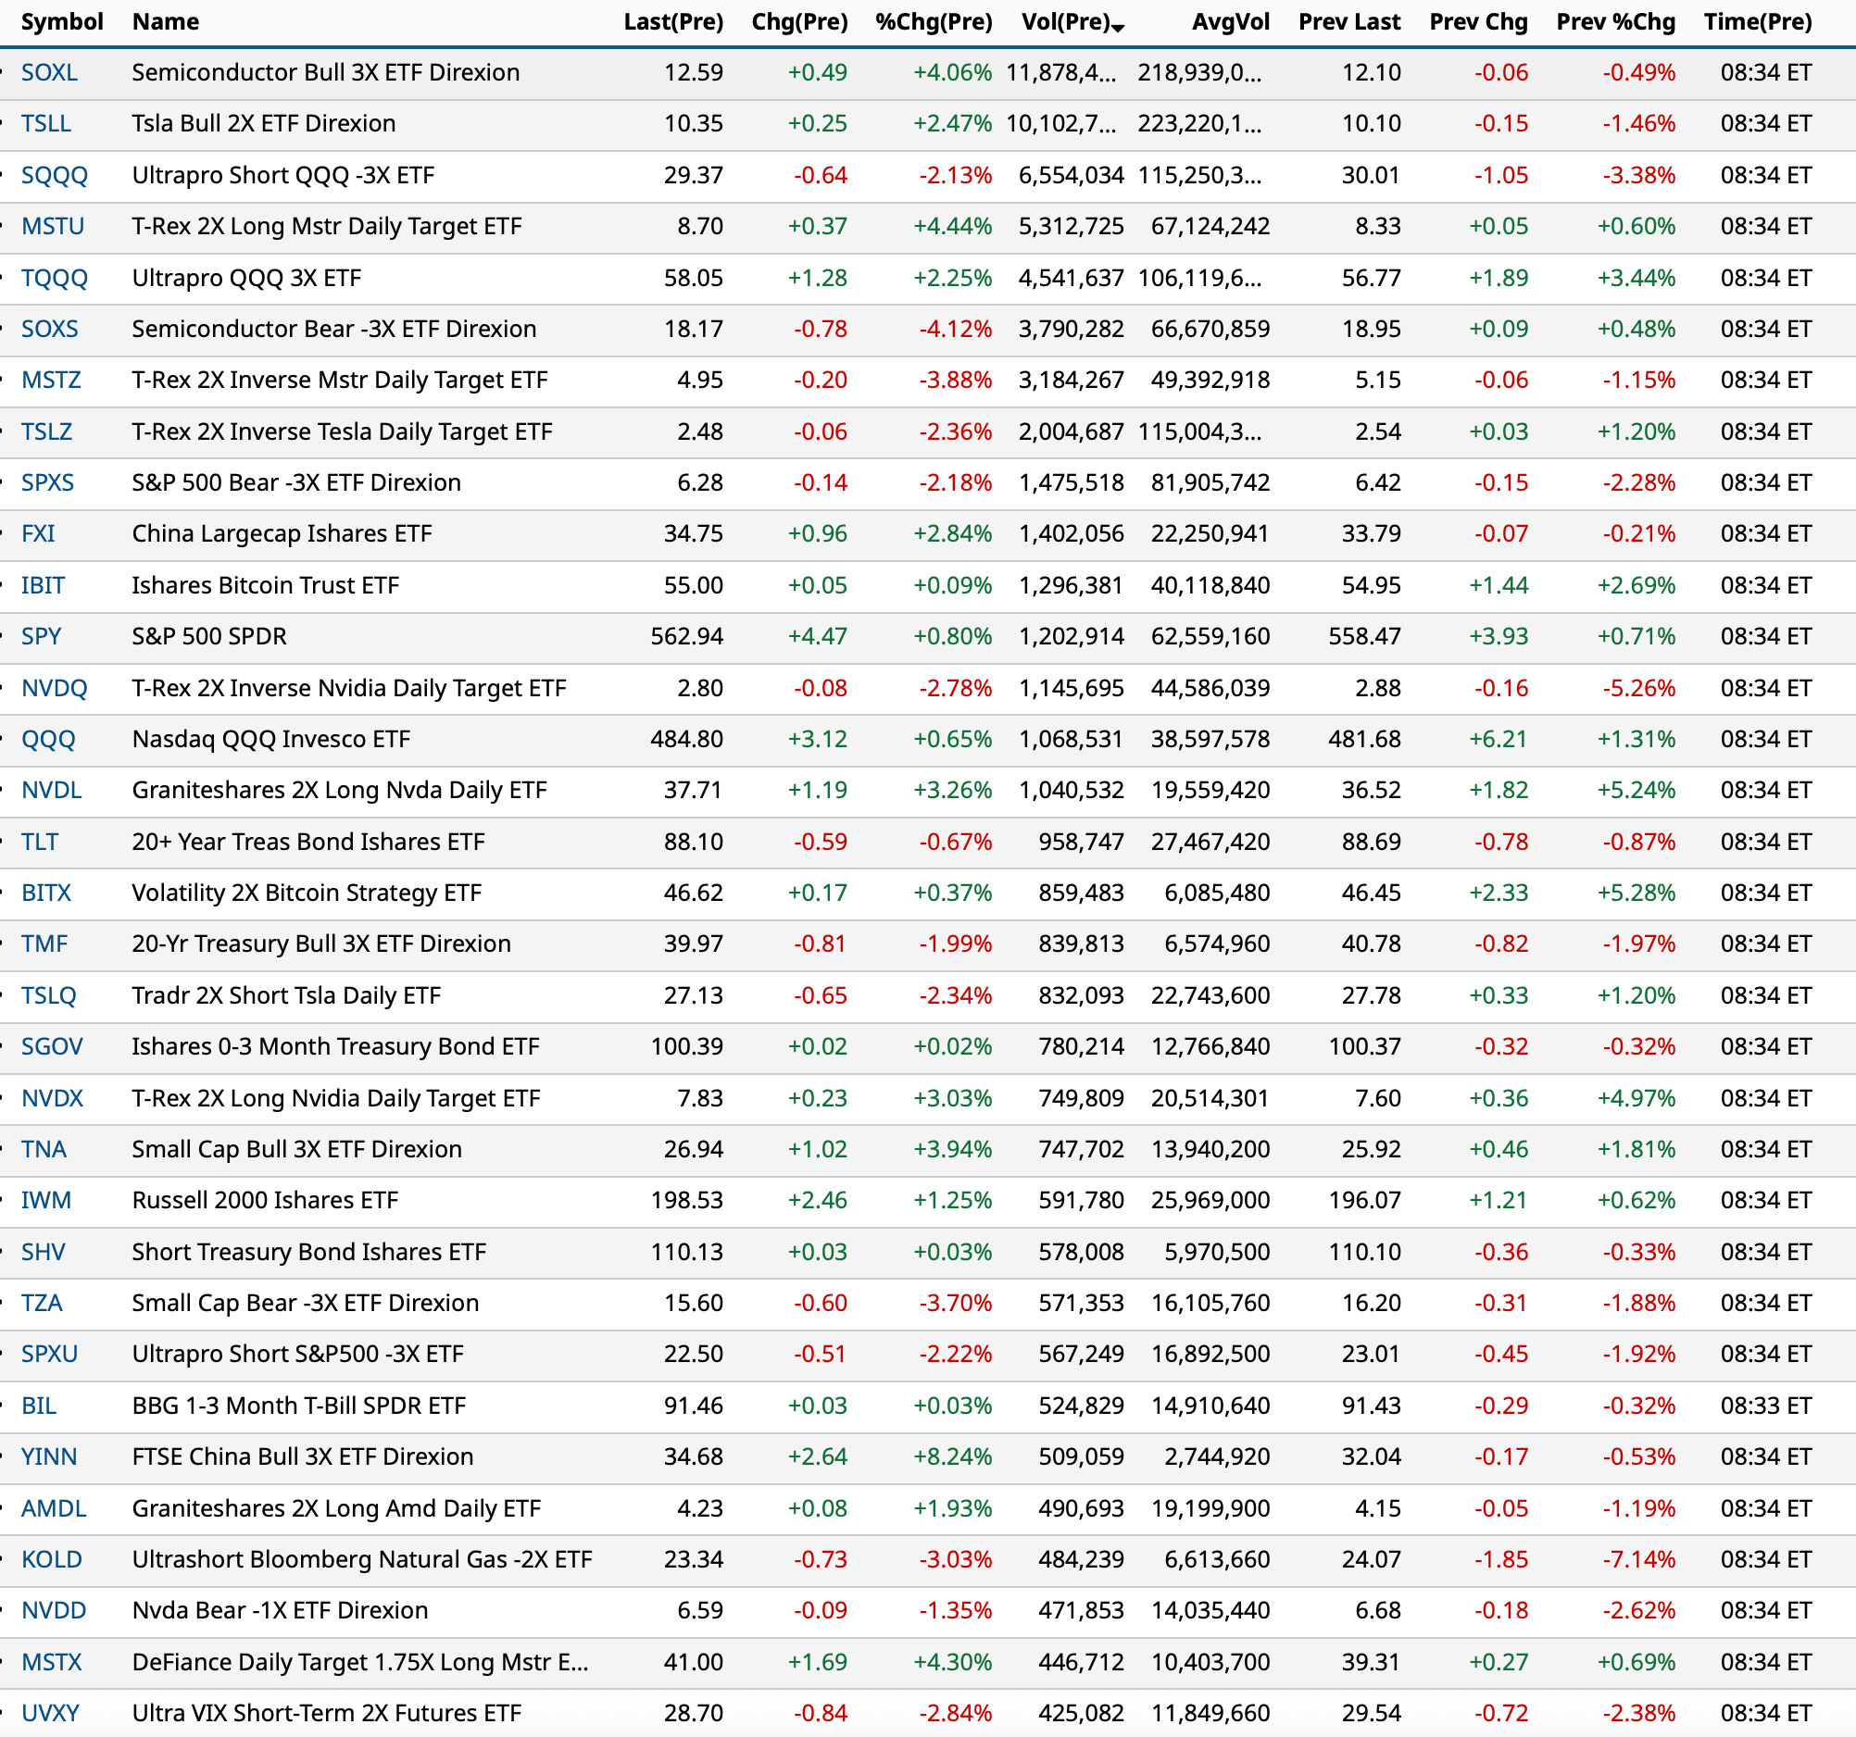The height and width of the screenshot is (1737, 1856).
Task: Open the NVDL symbol link
Action: pos(51,791)
